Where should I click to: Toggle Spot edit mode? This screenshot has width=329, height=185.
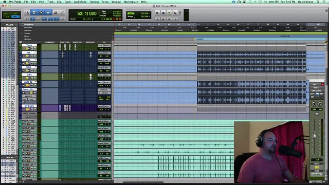pyautogui.click(x=16, y=14)
